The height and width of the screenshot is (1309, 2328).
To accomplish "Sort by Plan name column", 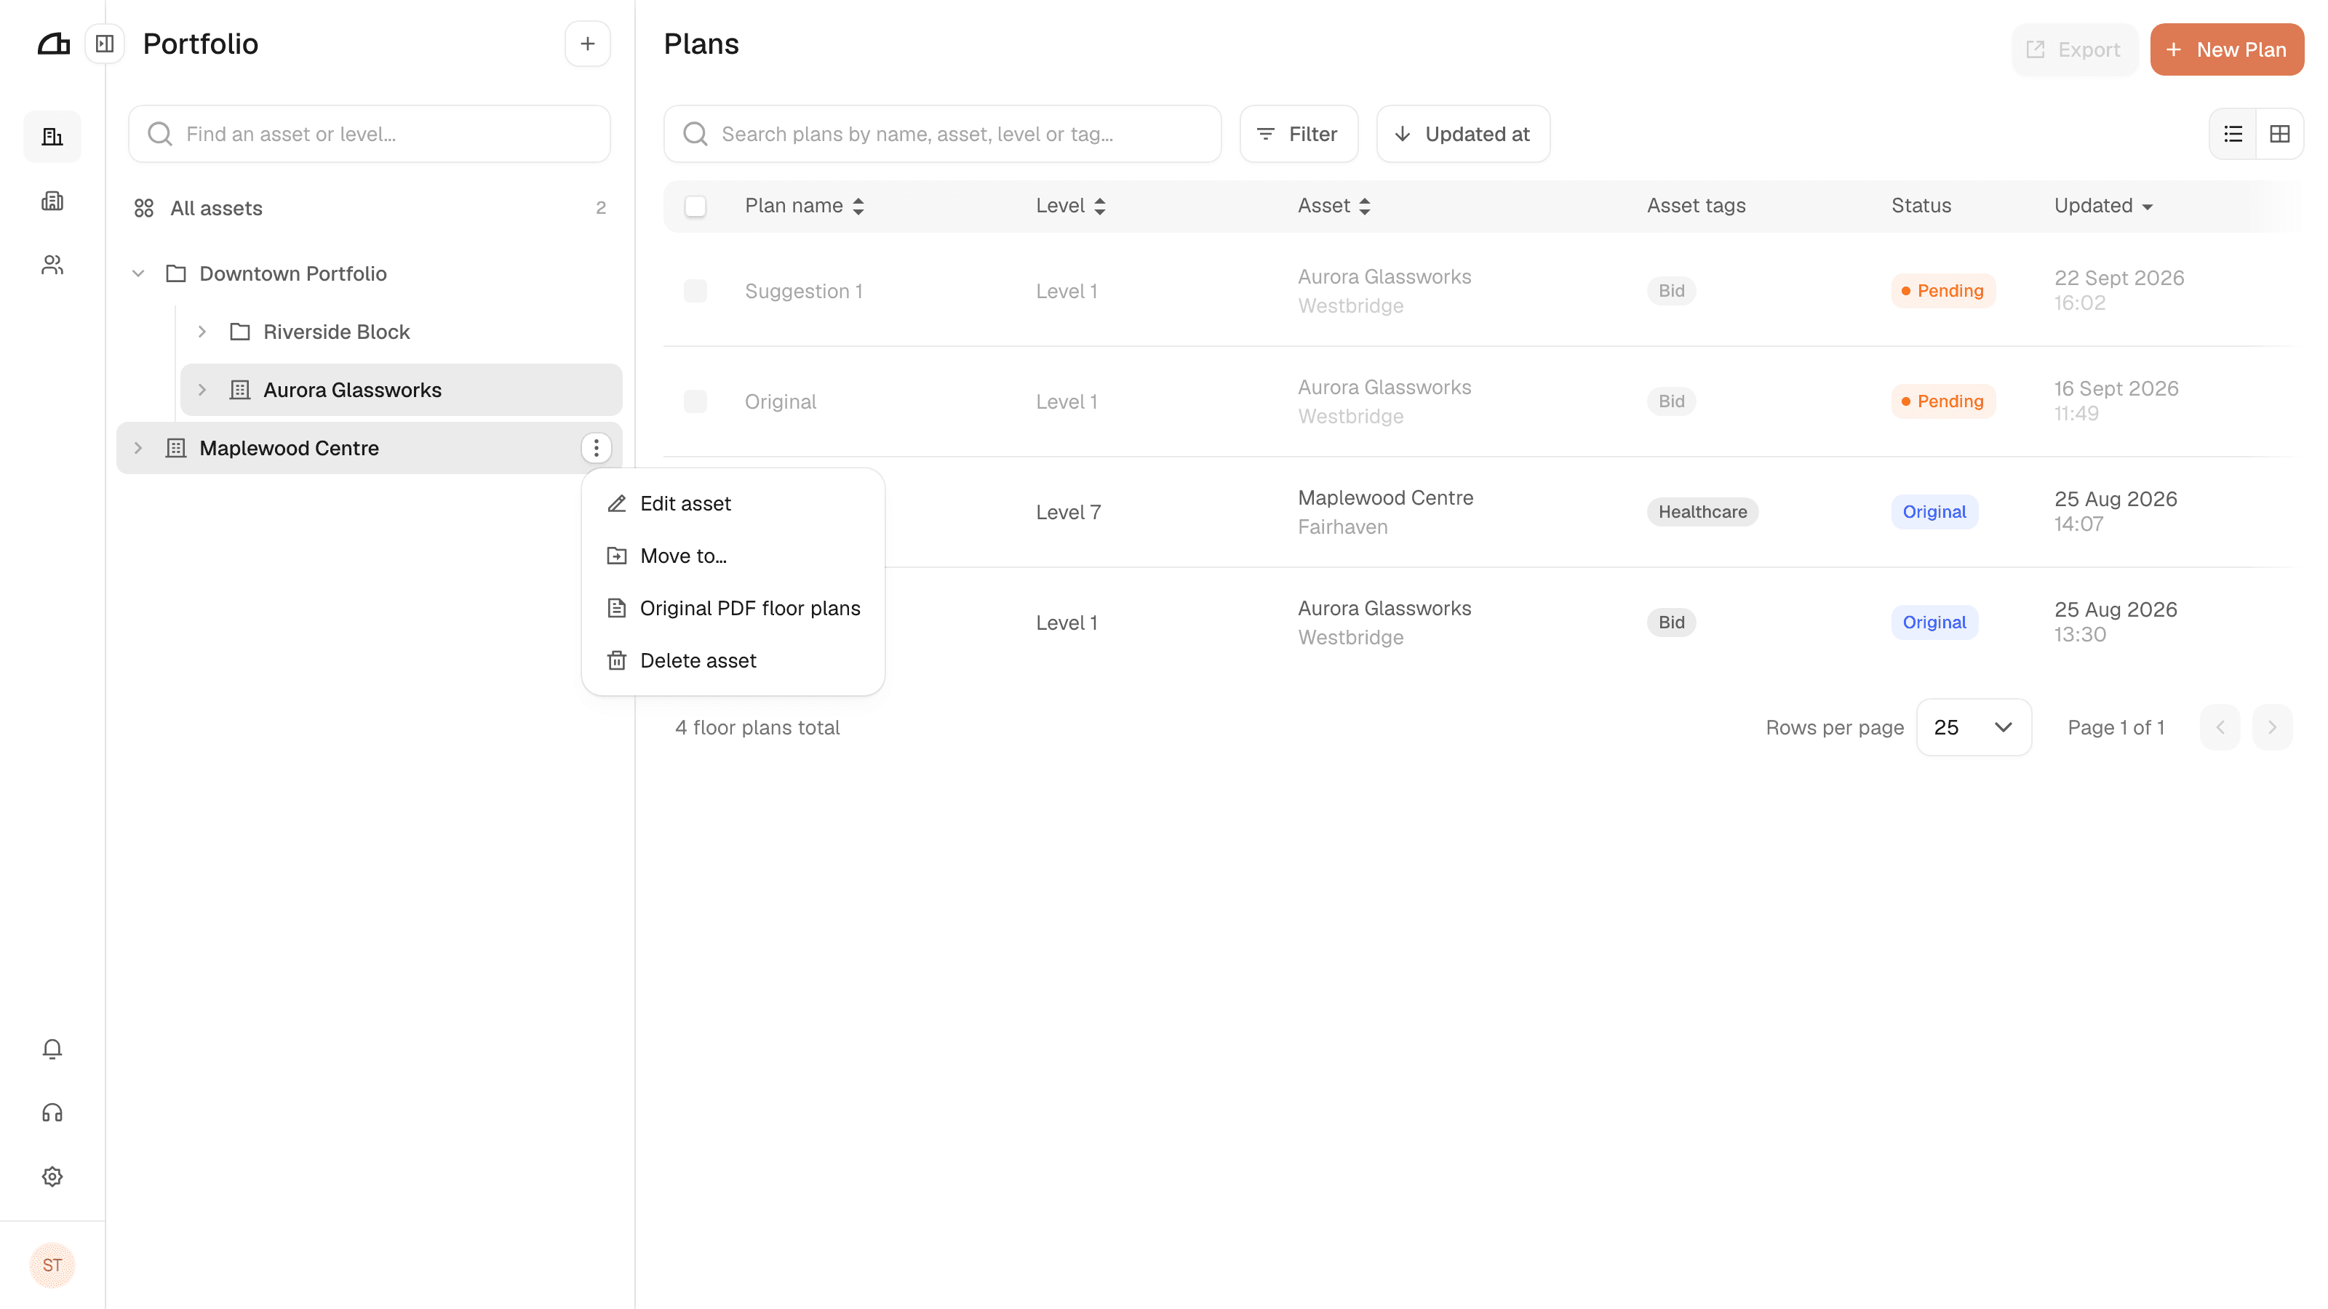I will (x=805, y=206).
